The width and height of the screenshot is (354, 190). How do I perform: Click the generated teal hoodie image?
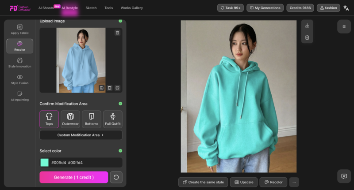point(239,97)
